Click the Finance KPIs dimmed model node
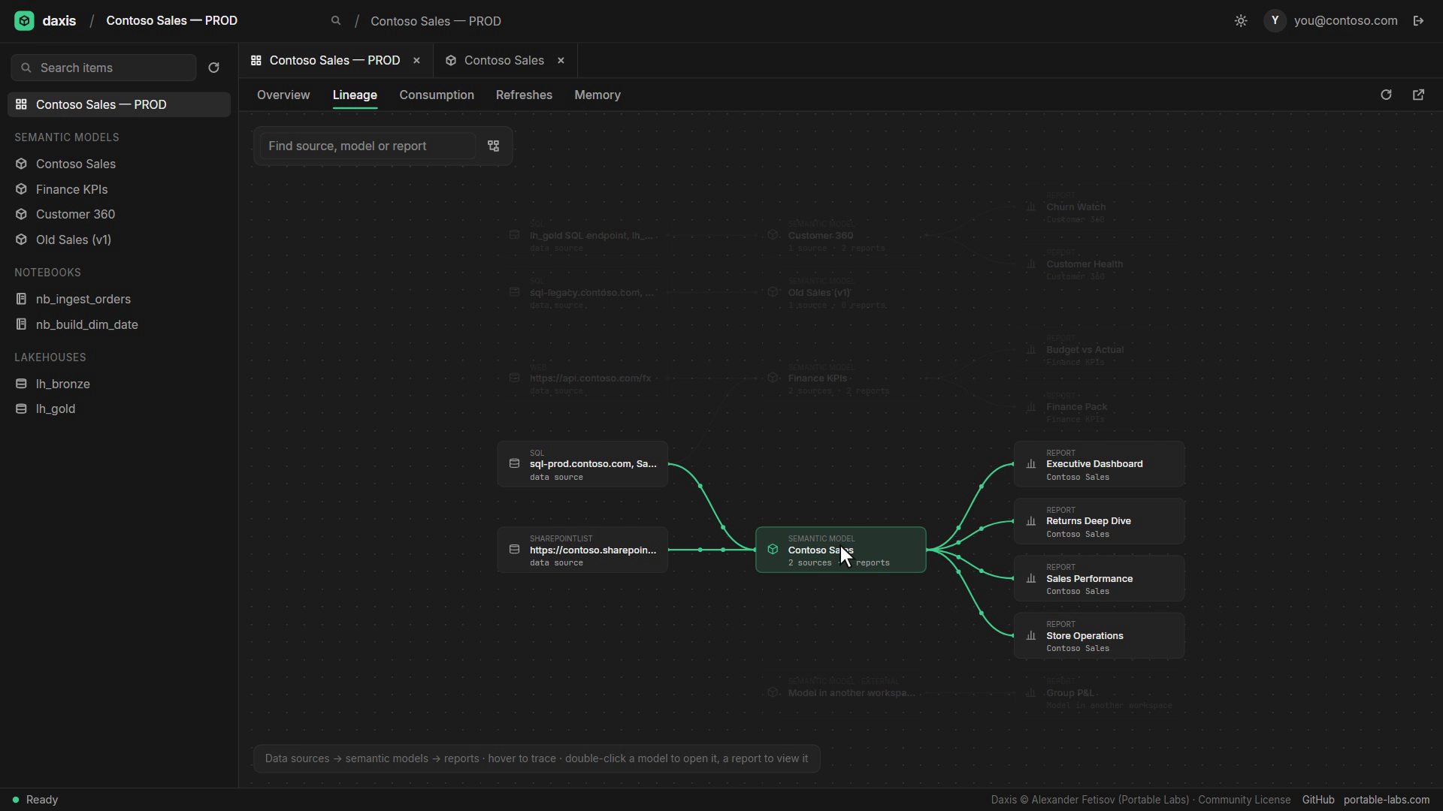1443x811 pixels. pos(841,378)
